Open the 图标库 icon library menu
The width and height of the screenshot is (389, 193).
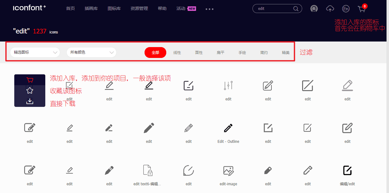(114, 9)
